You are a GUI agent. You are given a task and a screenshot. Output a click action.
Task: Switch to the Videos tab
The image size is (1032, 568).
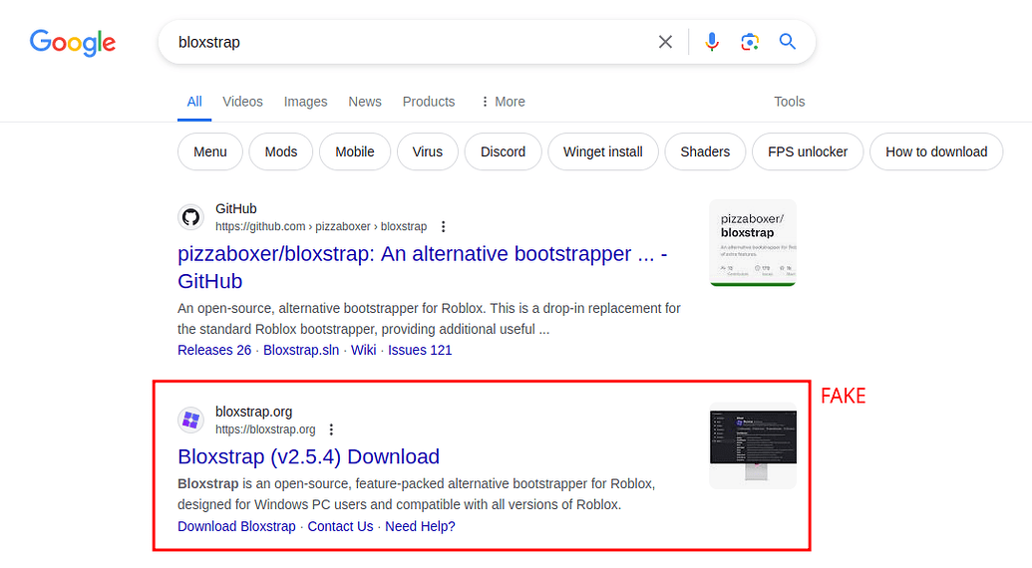coord(242,102)
